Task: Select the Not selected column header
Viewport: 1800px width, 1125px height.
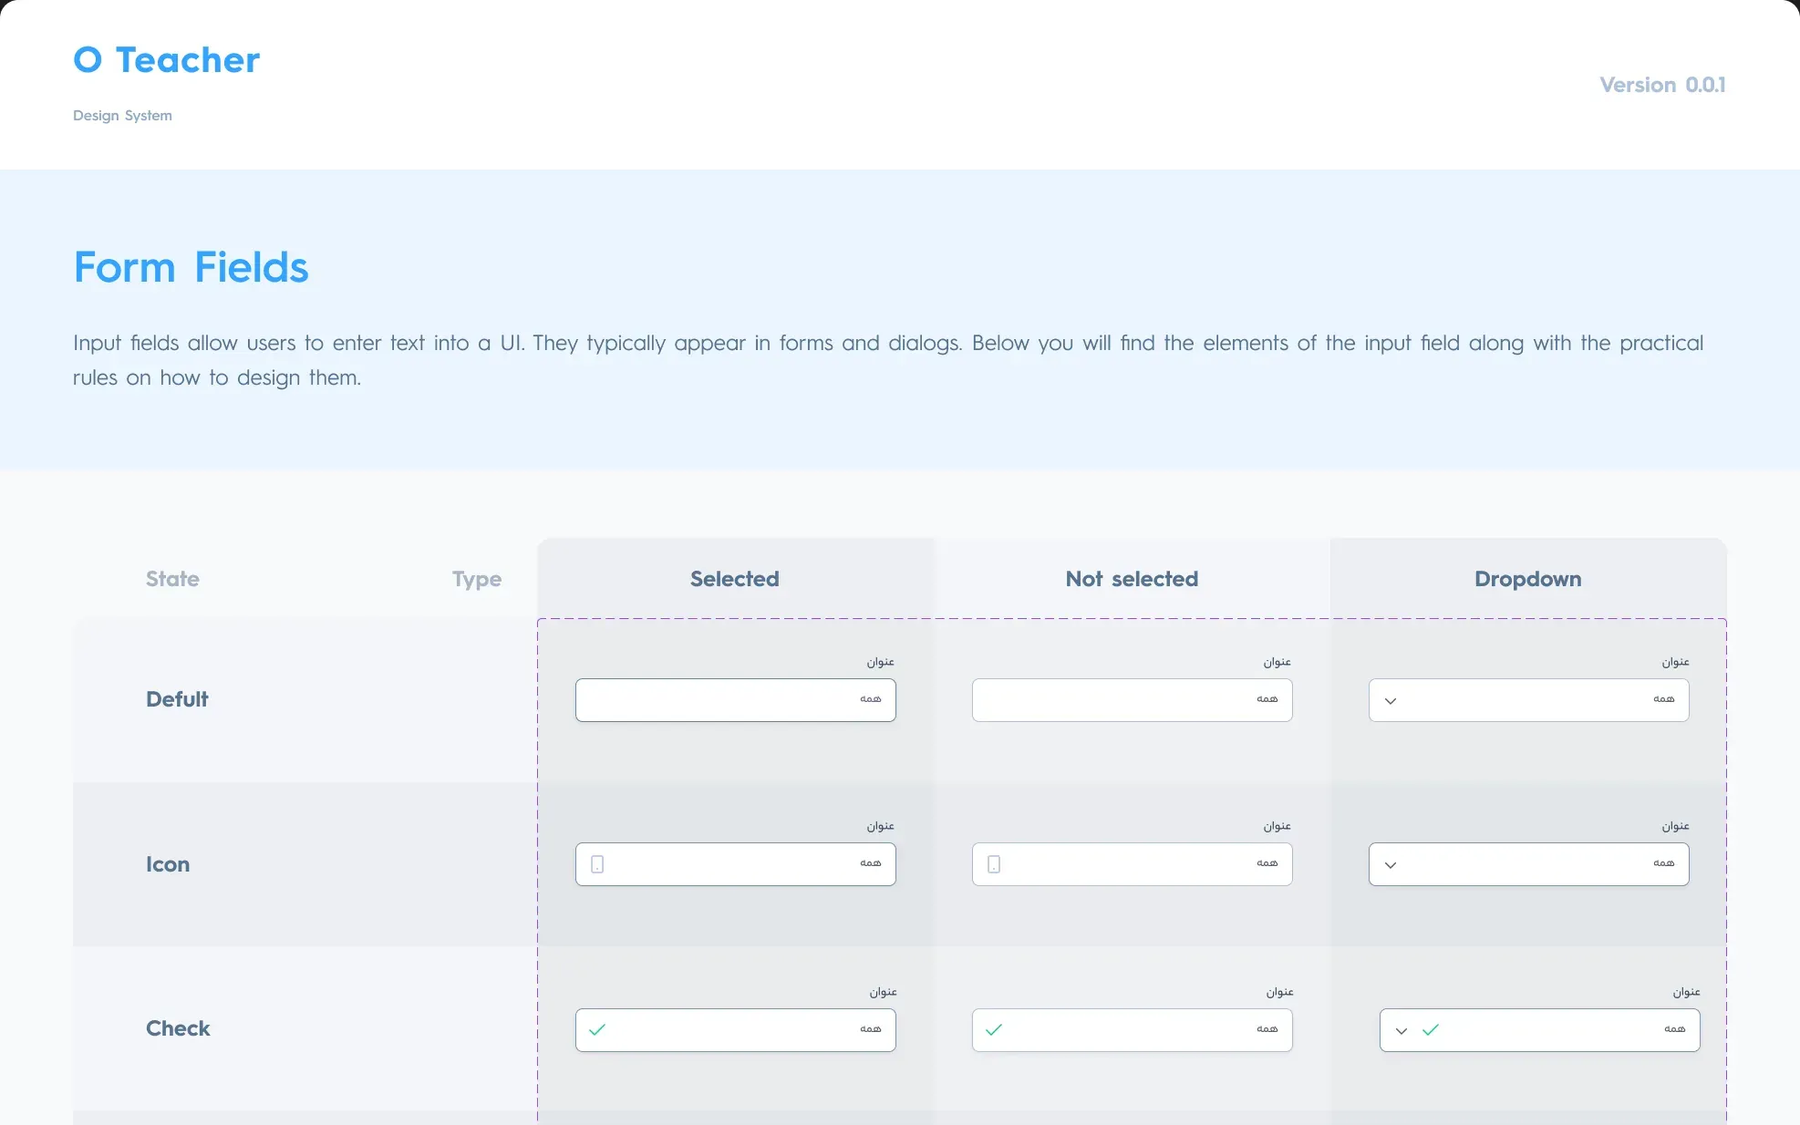Action: (x=1132, y=579)
